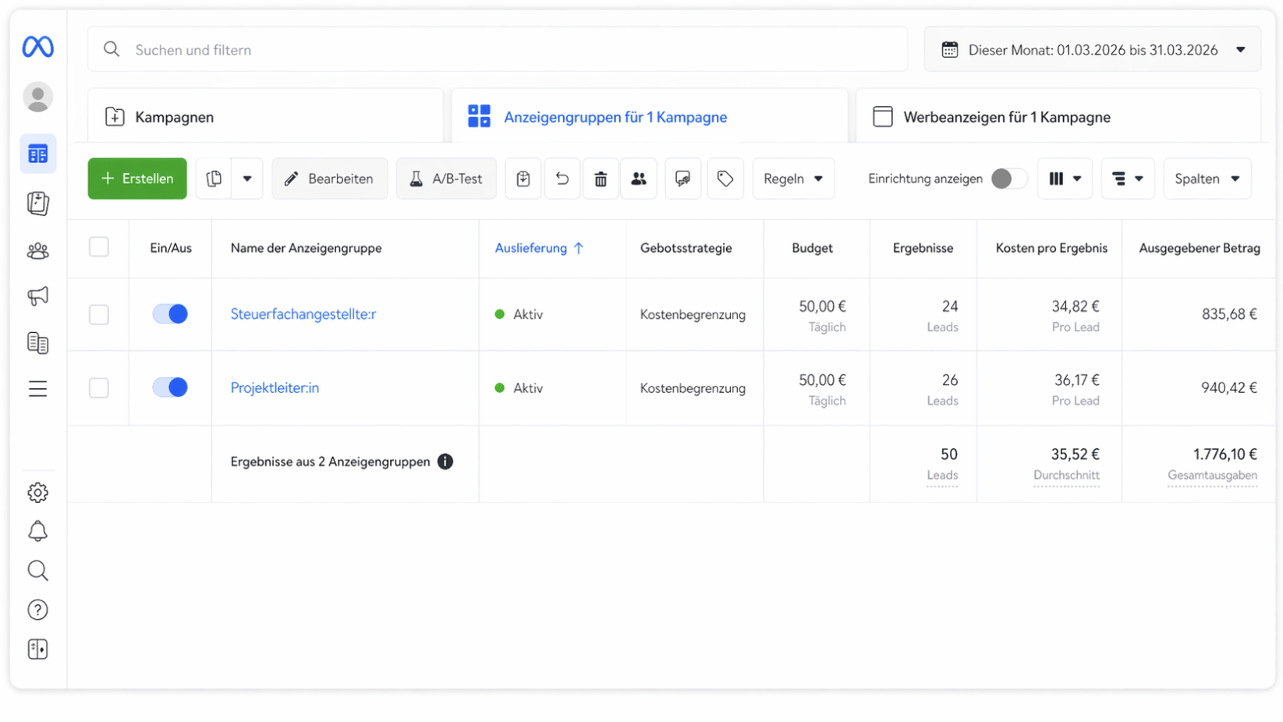Switch off the Projektleiter:in ad set toggle

pyautogui.click(x=170, y=388)
